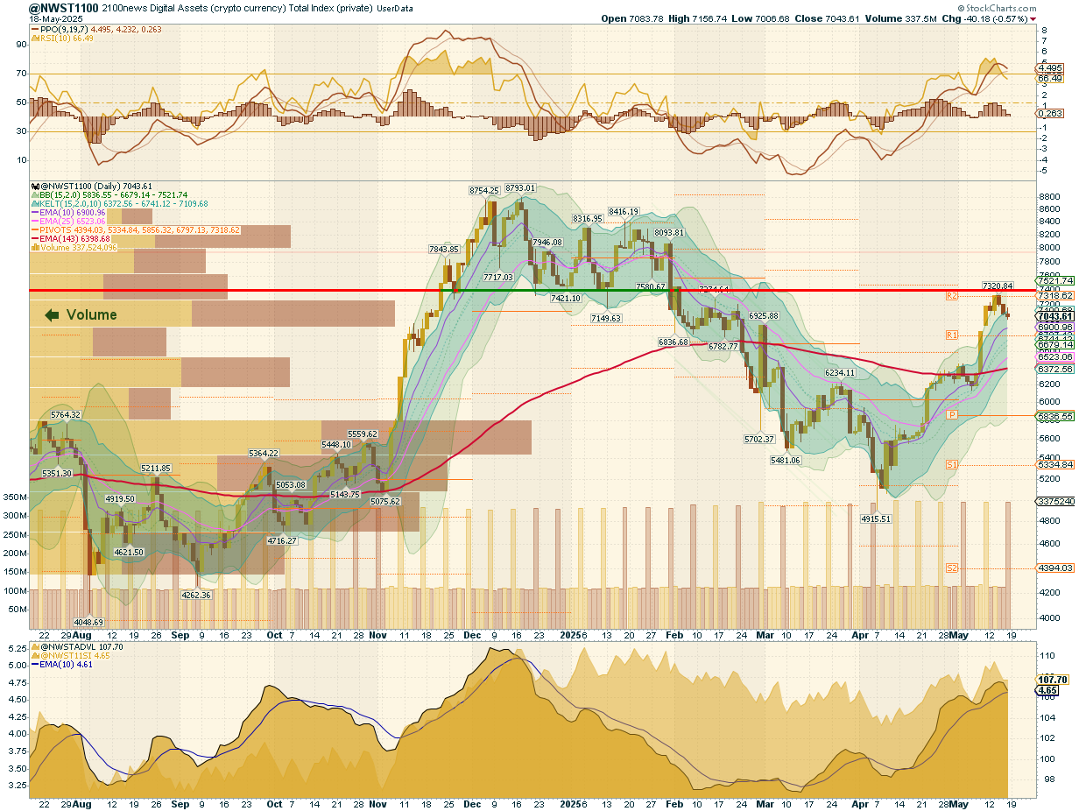Click the green arrow next to Volume

tap(52, 315)
